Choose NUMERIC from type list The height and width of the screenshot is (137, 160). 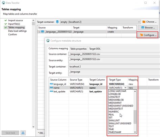[114, 112]
